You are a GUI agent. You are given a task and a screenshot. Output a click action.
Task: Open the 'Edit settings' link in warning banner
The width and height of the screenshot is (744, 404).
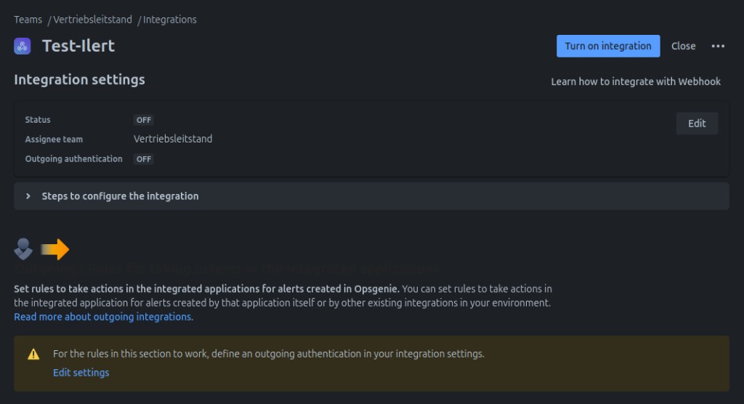[81, 373]
